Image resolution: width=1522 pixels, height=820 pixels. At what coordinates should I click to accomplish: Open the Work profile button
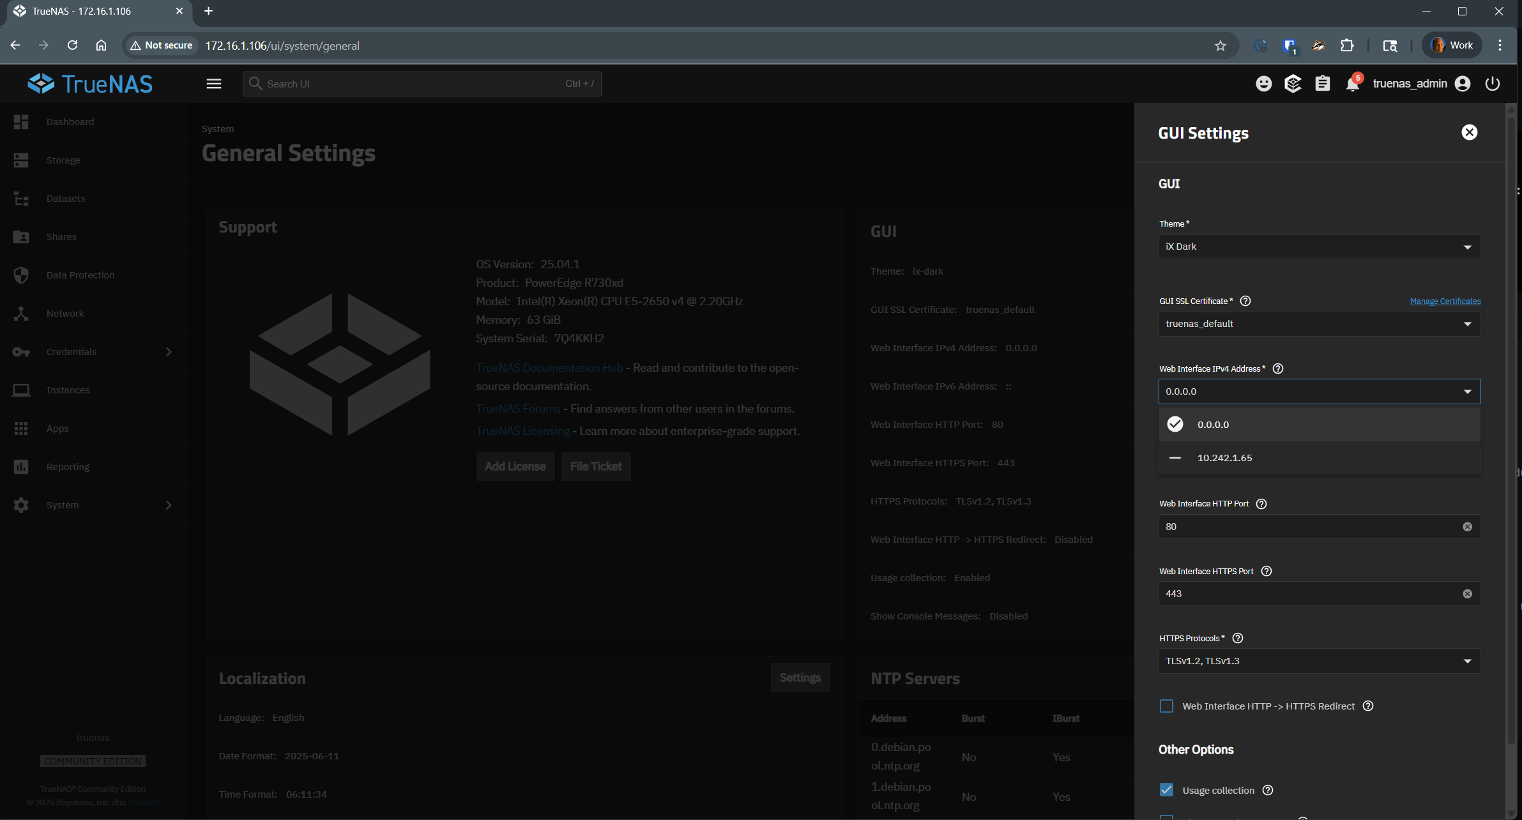(x=1452, y=45)
